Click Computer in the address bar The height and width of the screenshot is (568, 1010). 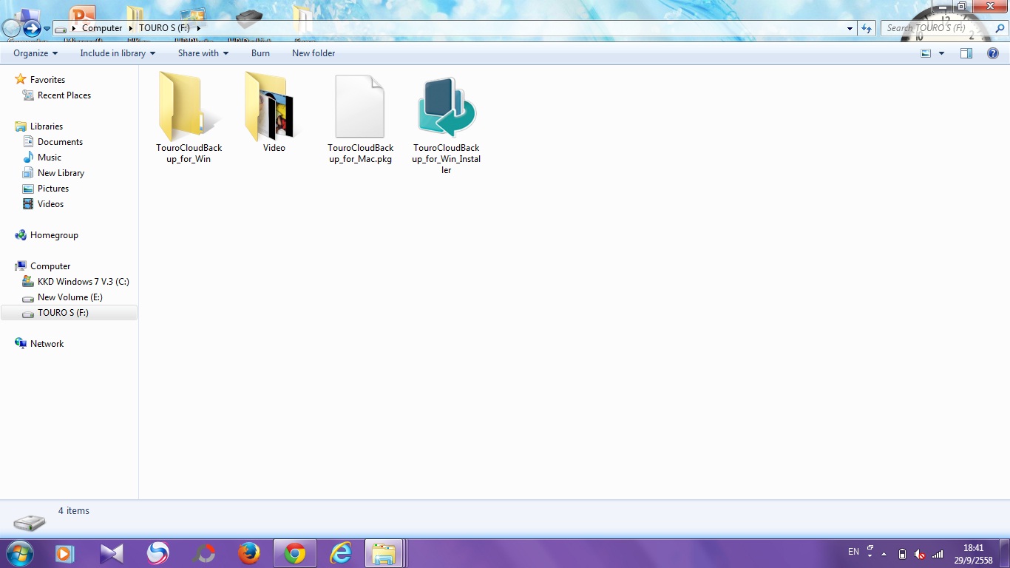click(x=102, y=28)
